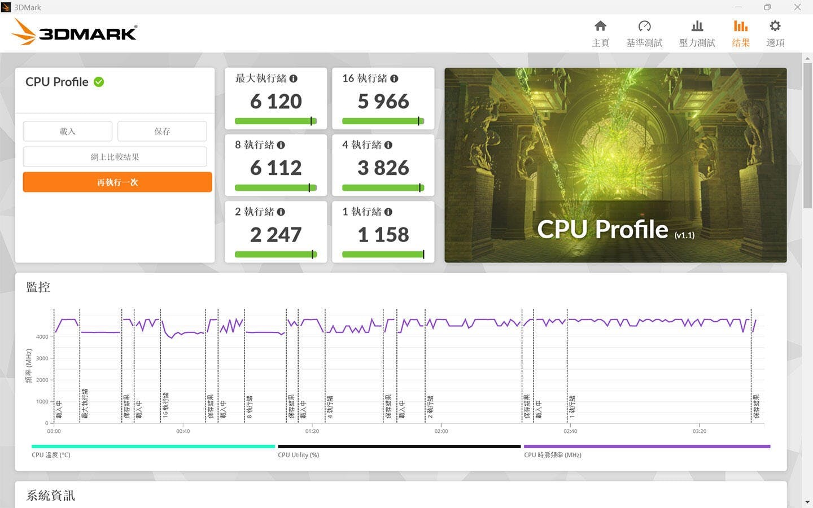Open the Options (選項) gear icon
This screenshot has width=813, height=508.
(x=775, y=27)
